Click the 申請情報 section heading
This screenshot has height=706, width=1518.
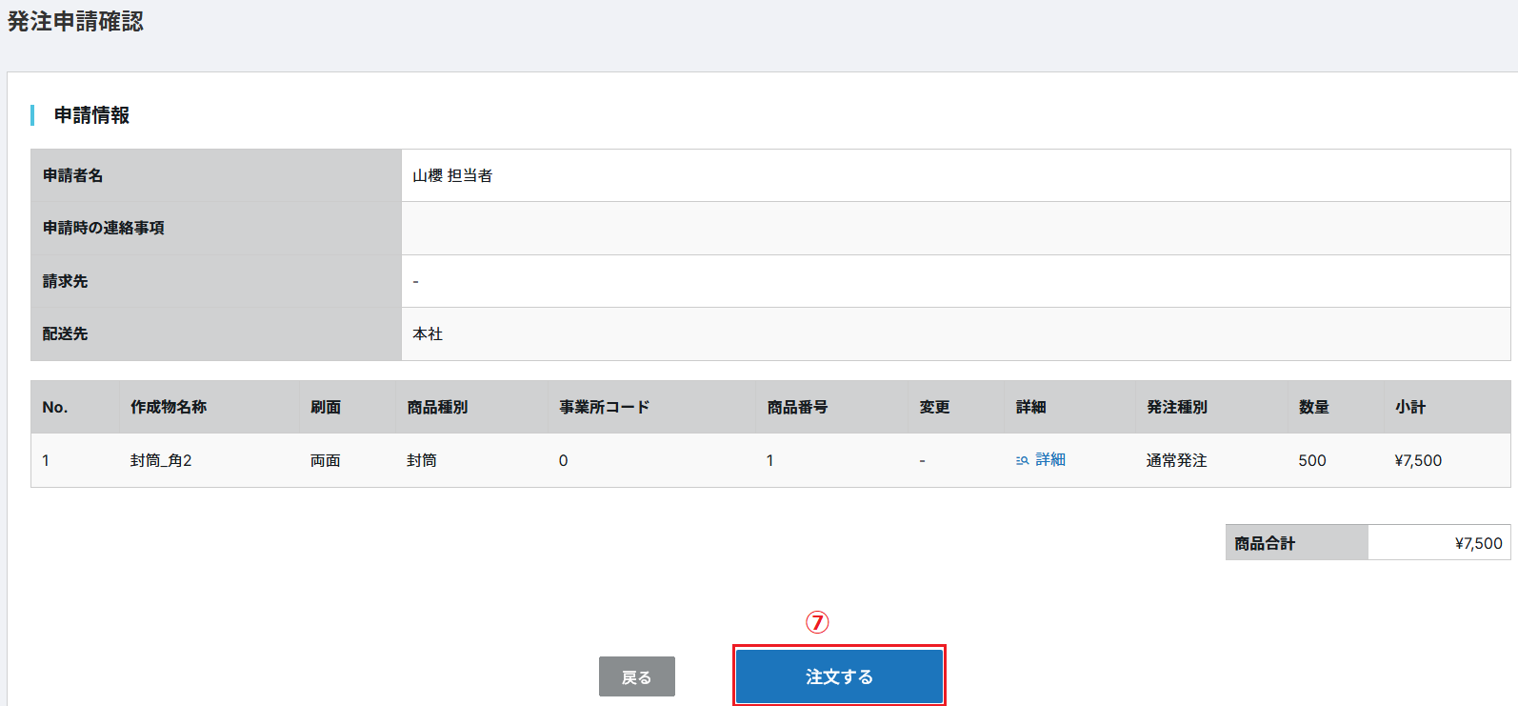pyautogui.click(x=91, y=115)
